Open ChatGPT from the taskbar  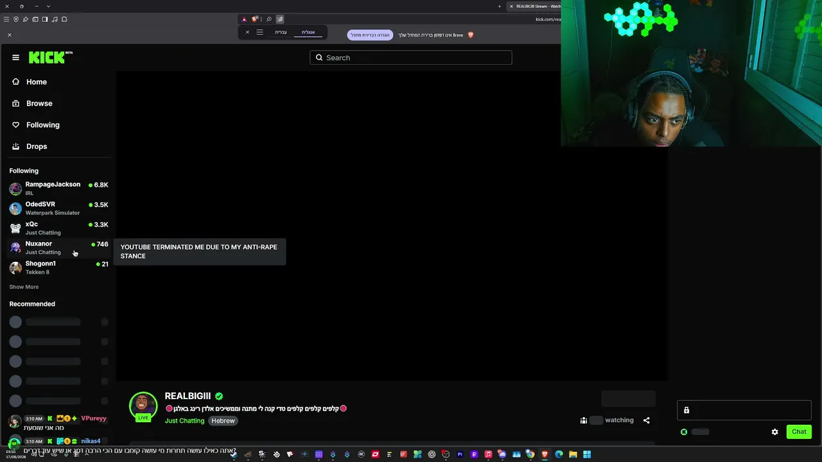click(432, 454)
